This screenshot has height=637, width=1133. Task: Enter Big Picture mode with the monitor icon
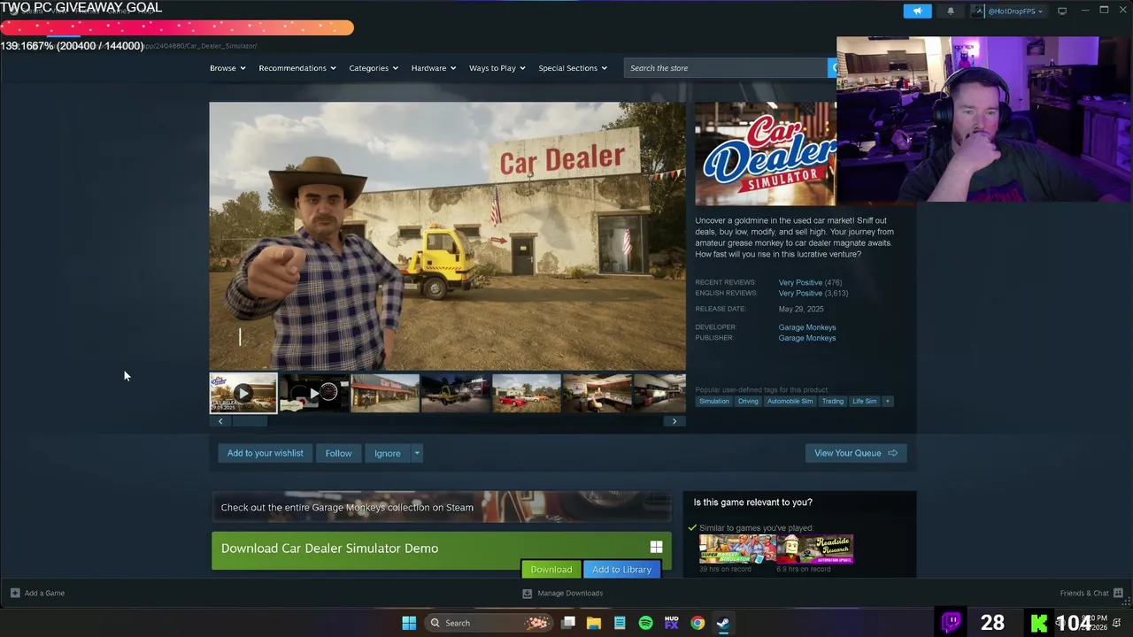click(1062, 11)
